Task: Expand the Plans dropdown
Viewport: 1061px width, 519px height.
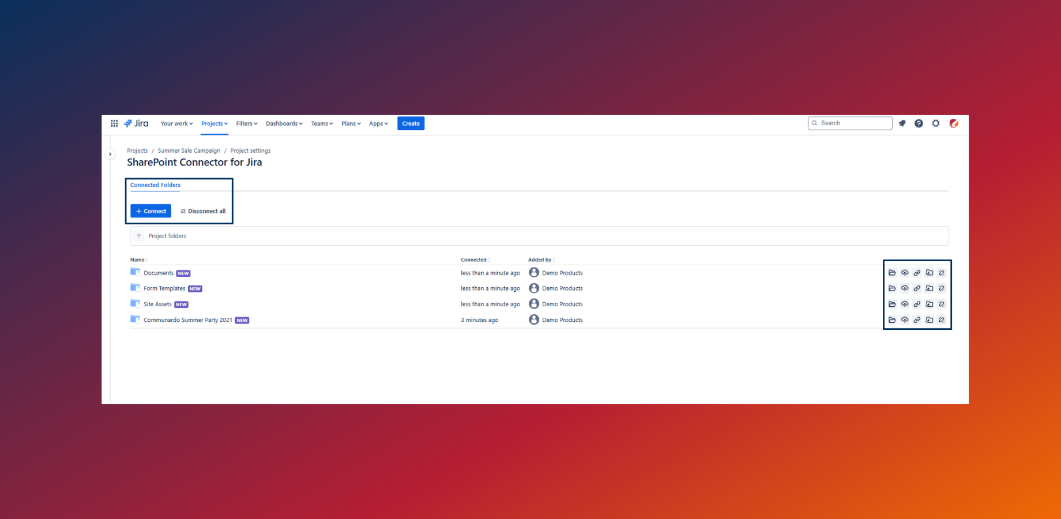Action: 351,123
